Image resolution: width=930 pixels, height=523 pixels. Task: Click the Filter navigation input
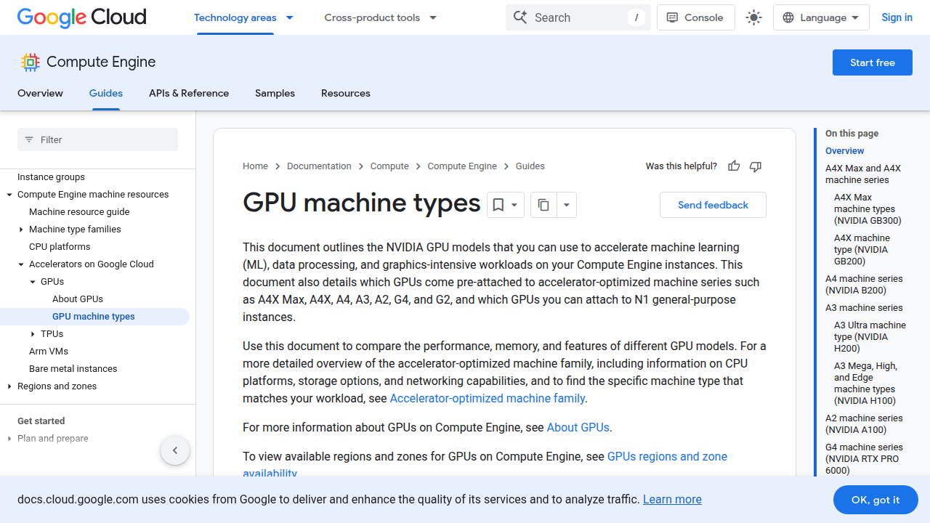[x=97, y=139]
